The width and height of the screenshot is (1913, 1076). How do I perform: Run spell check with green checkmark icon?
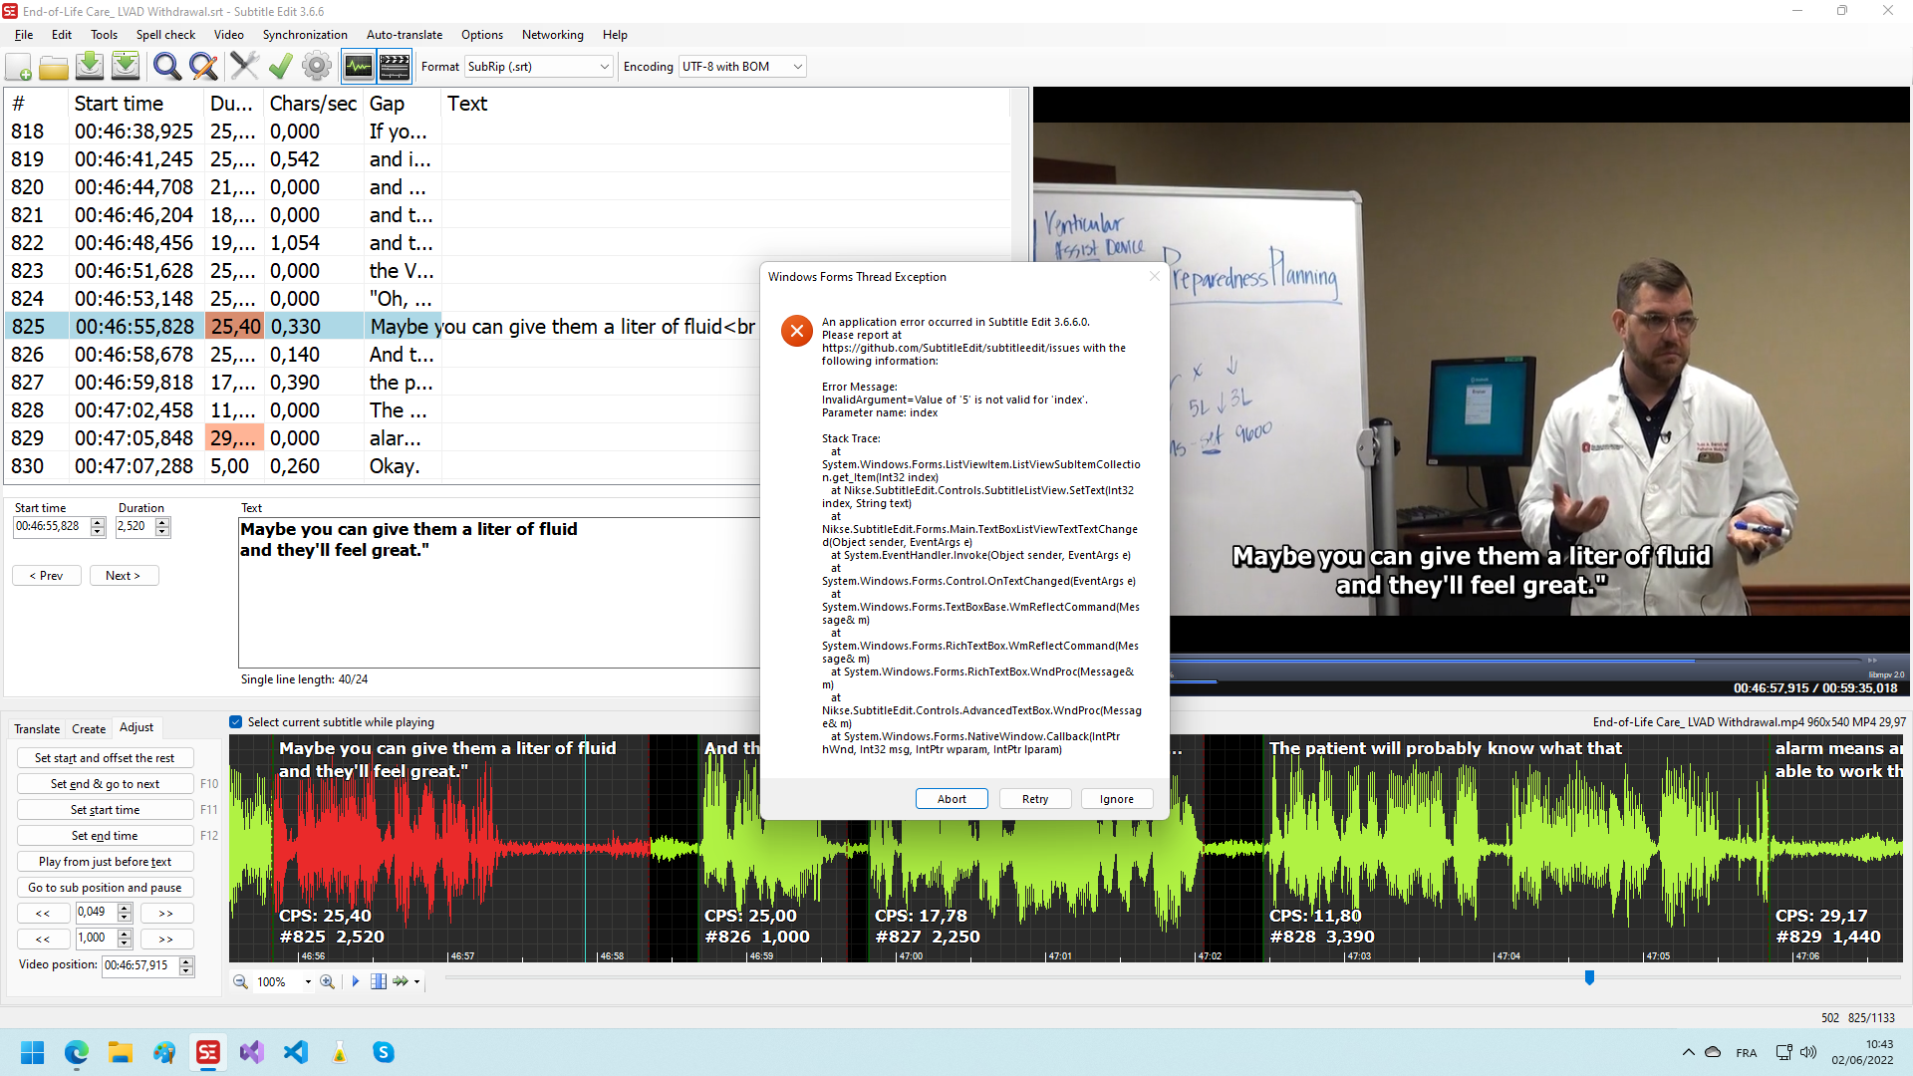(280, 67)
